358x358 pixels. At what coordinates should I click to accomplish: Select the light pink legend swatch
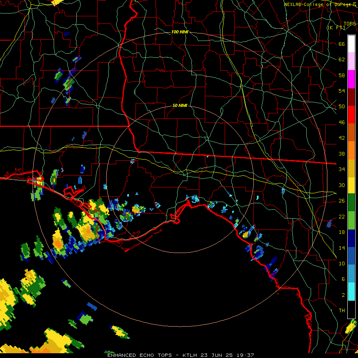click(x=351, y=61)
